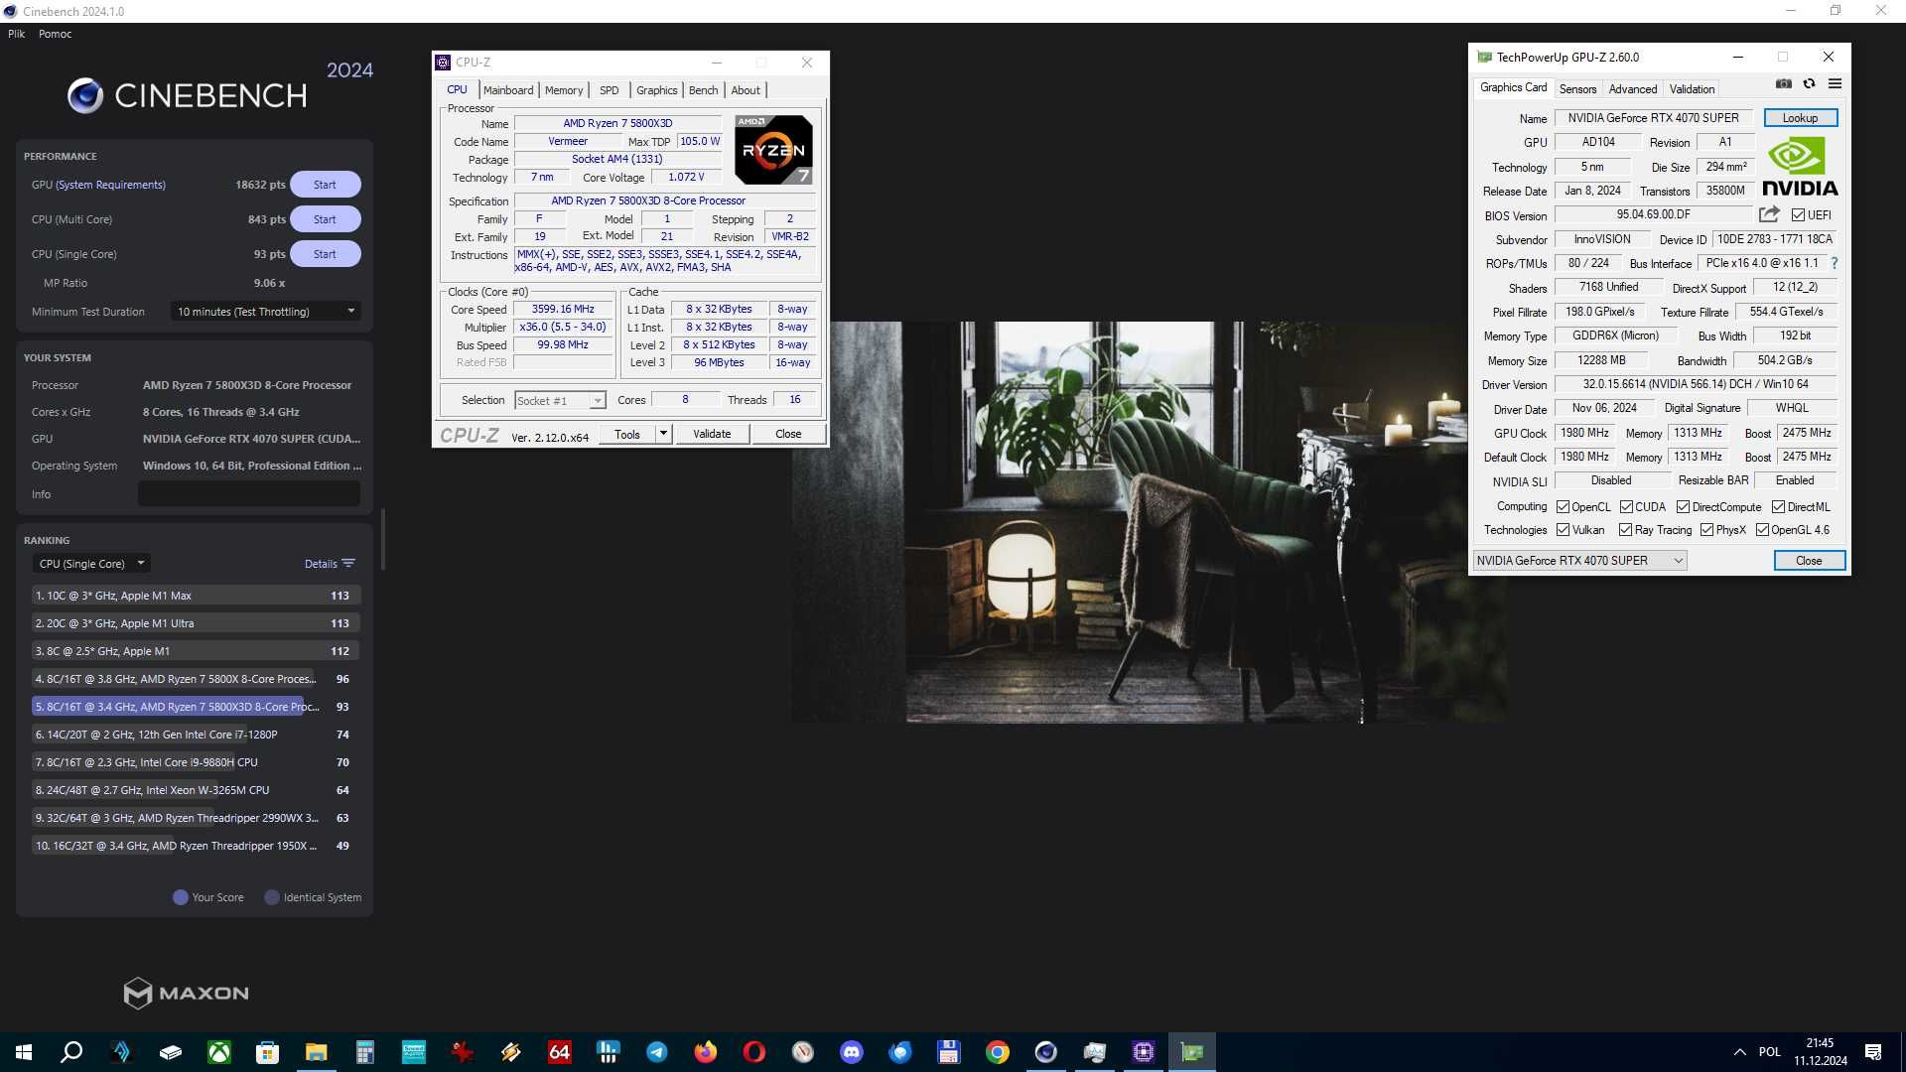Screen dimensions: 1906x1072
Task: Open the Bus Interface question mark help
Action: [1835, 263]
